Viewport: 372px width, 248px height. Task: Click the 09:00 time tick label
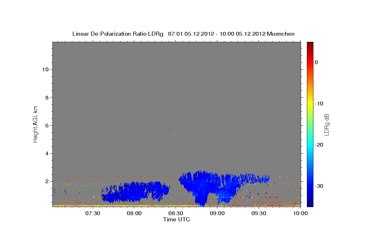217,213
